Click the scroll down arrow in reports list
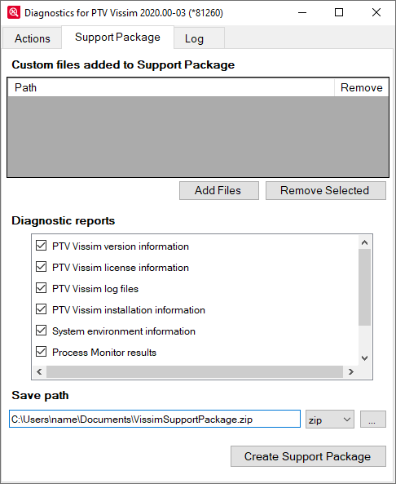Viewport: 396px width, 484px height. 364,358
